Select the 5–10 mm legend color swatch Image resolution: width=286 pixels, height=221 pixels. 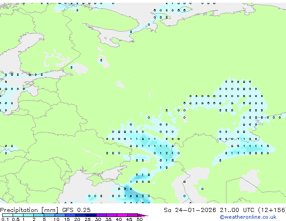49,215
